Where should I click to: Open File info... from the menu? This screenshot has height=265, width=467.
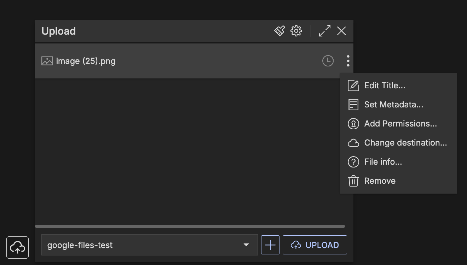[x=383, y=162]
